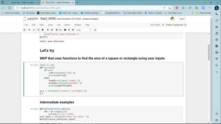Open Cisco Skills For All bookmark
Screen dimensions: 221x124
point(173,13)
